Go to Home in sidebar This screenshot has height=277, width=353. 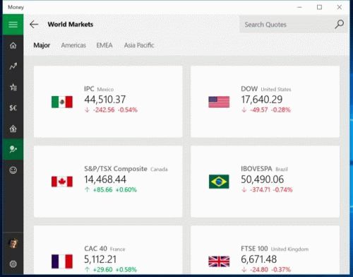coord(13,45)
